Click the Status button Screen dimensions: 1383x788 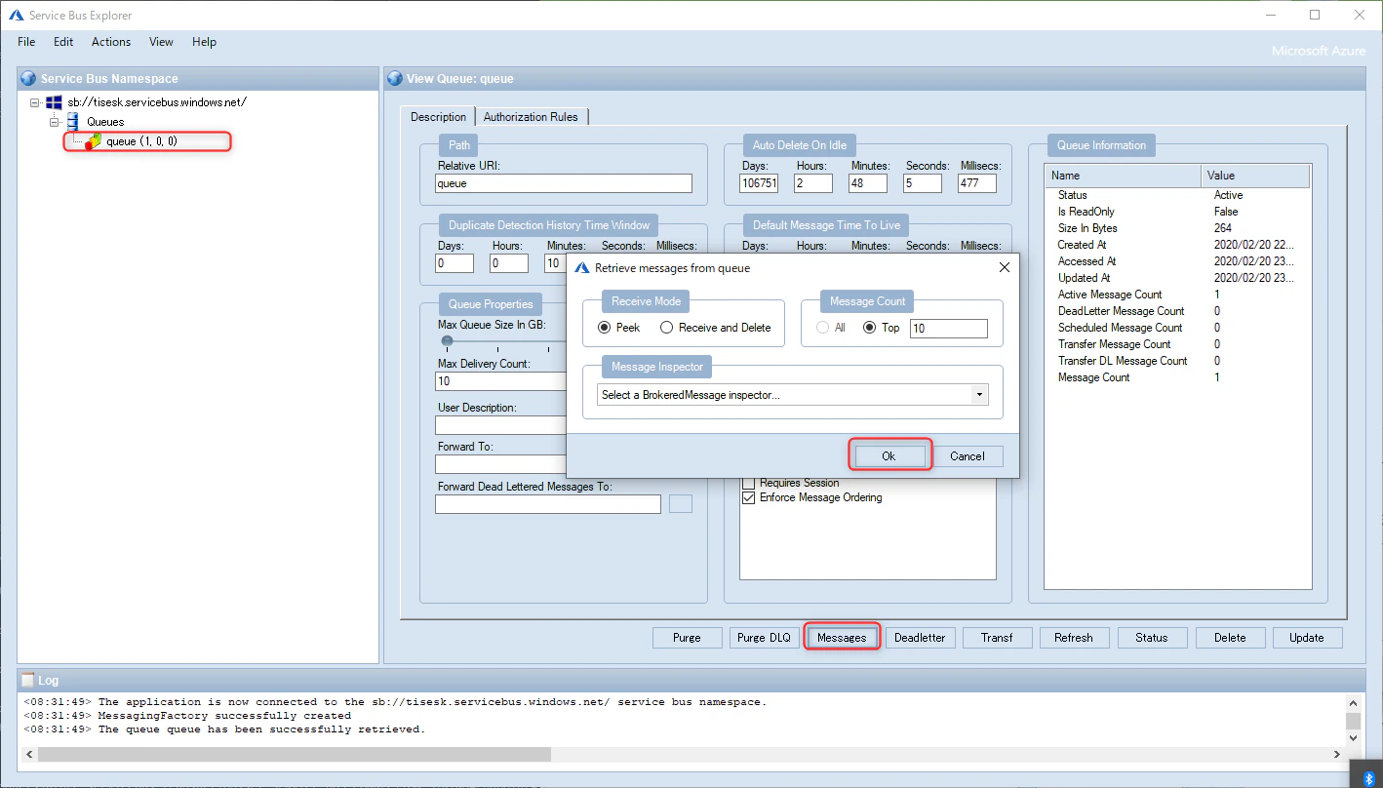pyautogui.click(x=1152, y=638)
